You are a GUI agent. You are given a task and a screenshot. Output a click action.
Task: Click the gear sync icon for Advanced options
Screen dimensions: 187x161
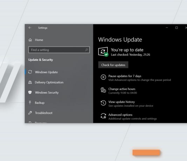pos(103,116)
